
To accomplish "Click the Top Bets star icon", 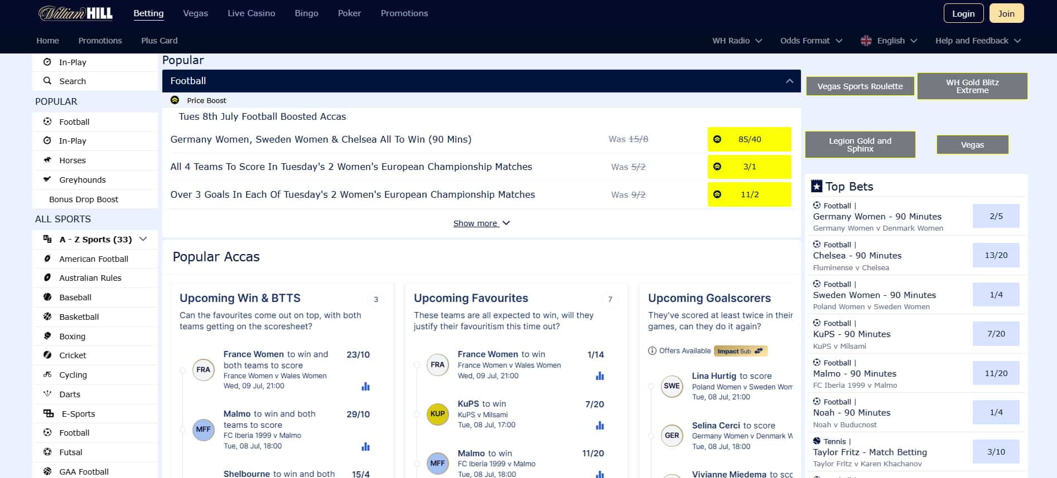I will point(817,186).
